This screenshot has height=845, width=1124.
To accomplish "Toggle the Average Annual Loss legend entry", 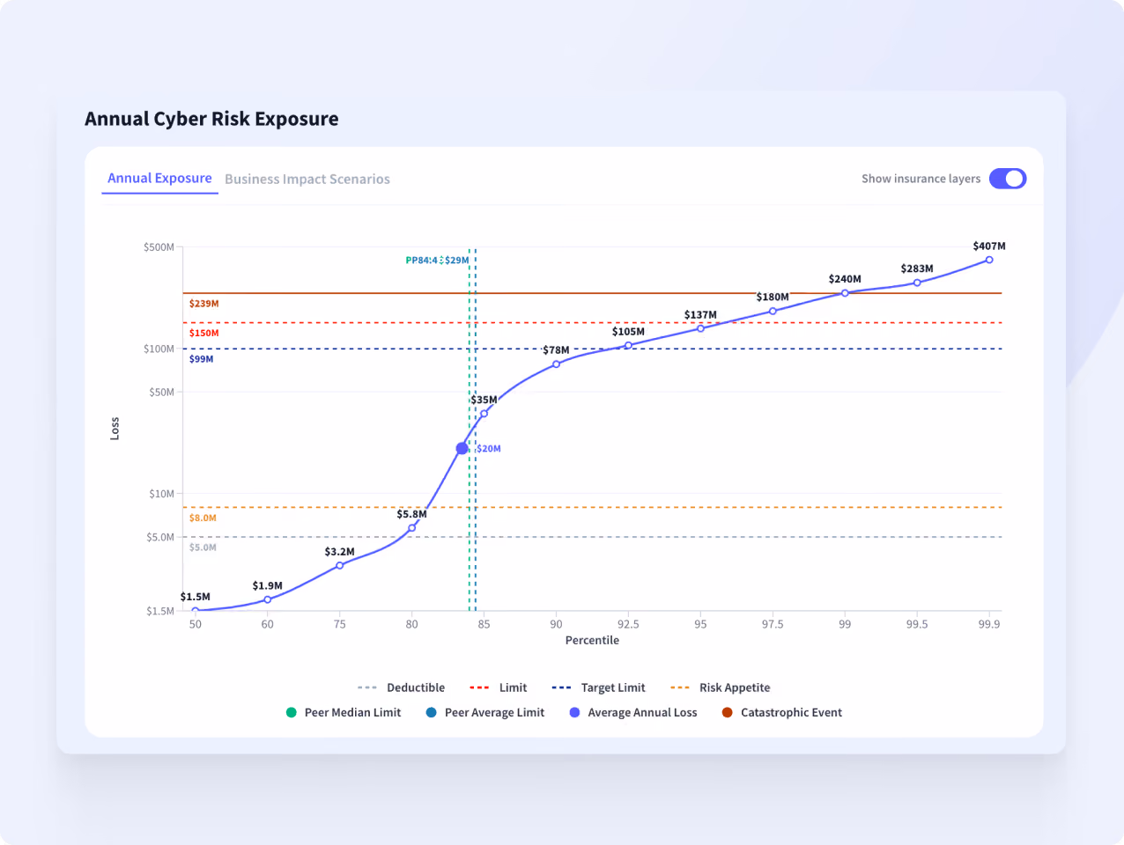I will tap(633, 712).
